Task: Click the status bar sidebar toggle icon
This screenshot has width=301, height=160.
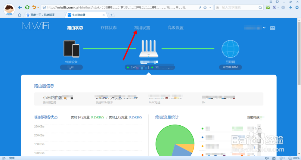Action: tap(4, 158)
